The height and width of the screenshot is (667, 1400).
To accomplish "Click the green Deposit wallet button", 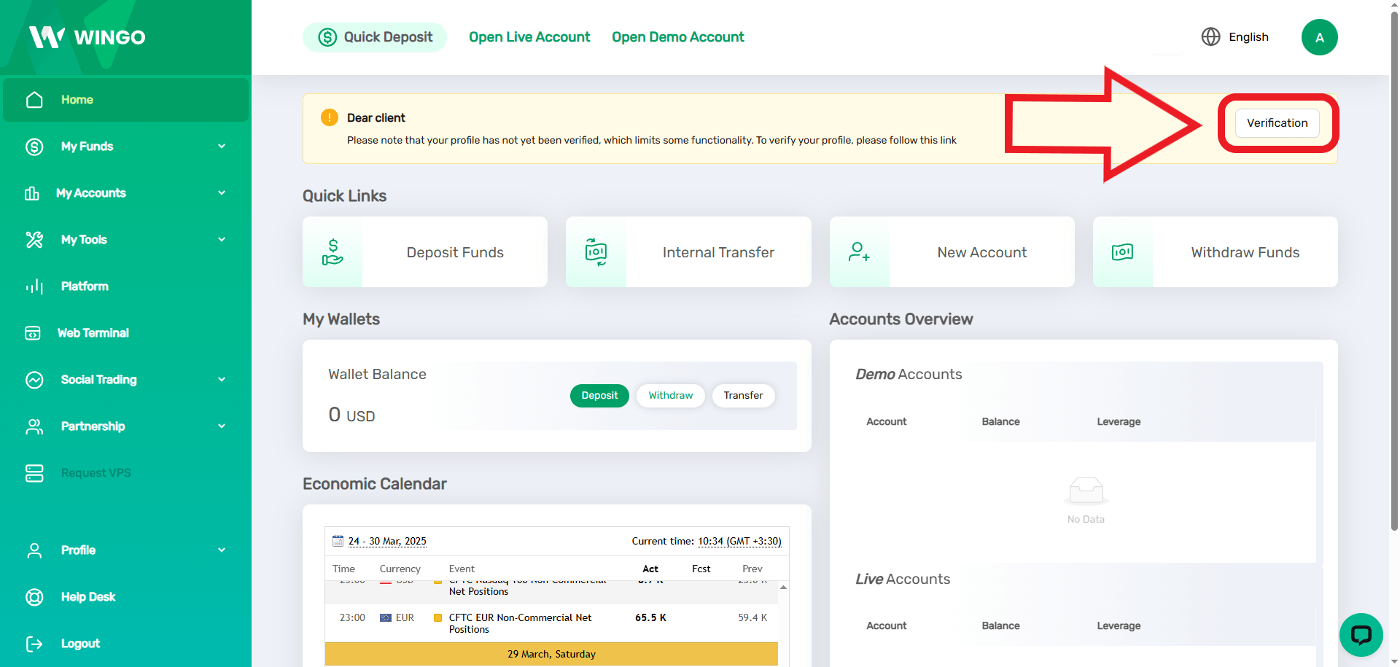I will pyautogui.click(x=599, y=395).
